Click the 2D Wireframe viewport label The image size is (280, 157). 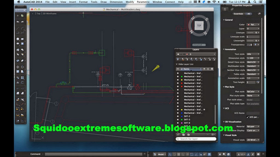coord(50,14)
